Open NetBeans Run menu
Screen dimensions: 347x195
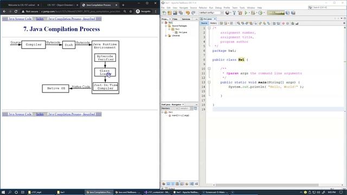pos(211,8)
